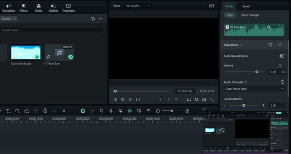
Task: Click the Text tool in timeline toolbar
Action: click(x=8, y=111)
